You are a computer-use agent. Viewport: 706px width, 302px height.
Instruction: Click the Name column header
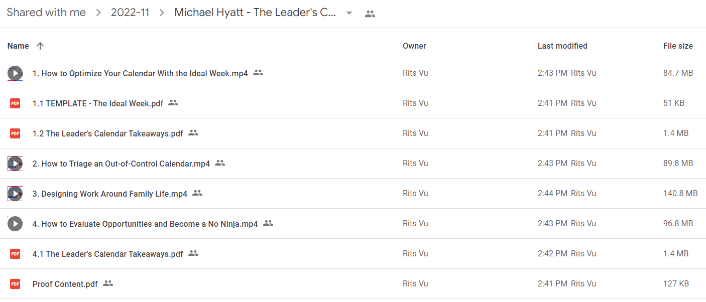pyautogui.click(x=18, y=46)
